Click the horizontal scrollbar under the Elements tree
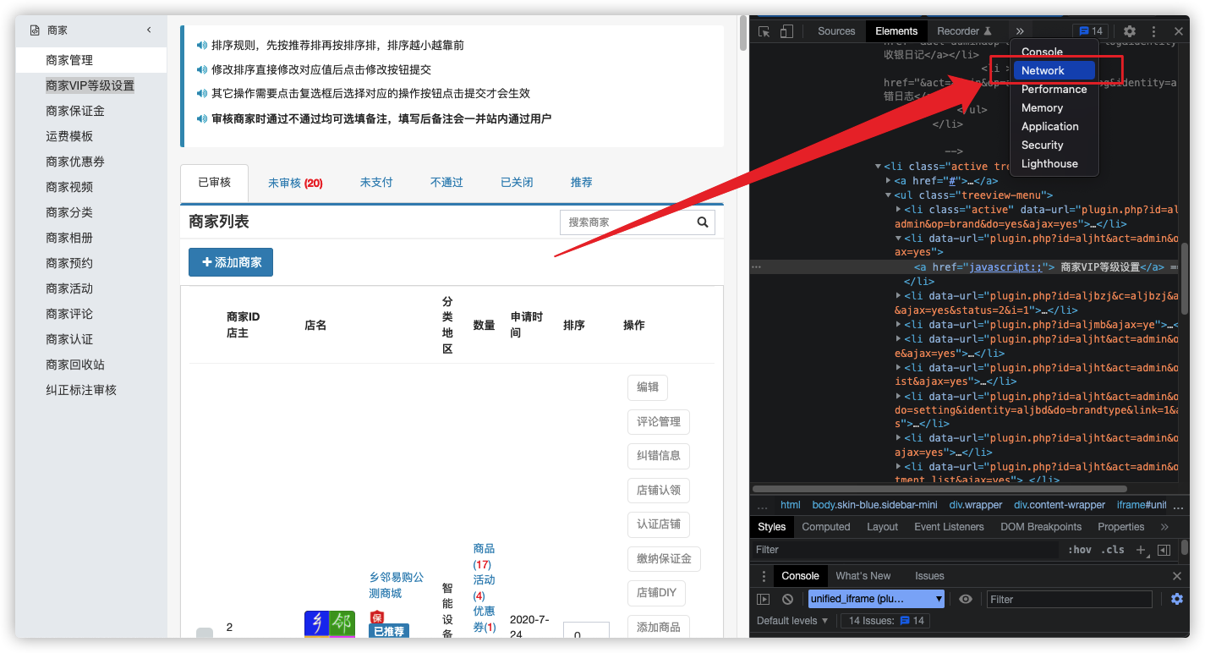This screenshot has height=653, width=1205. point(939,489)
